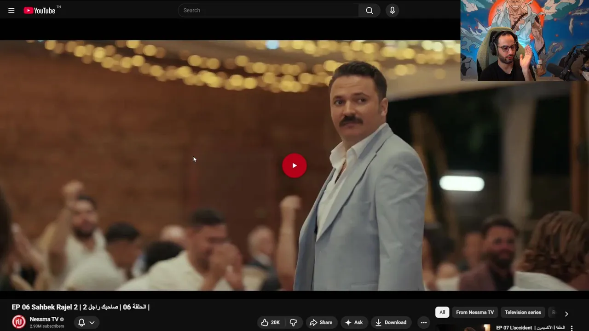Open more actions three-dot menu
This screenshot has width=589, height=331.
coord(424,322)
